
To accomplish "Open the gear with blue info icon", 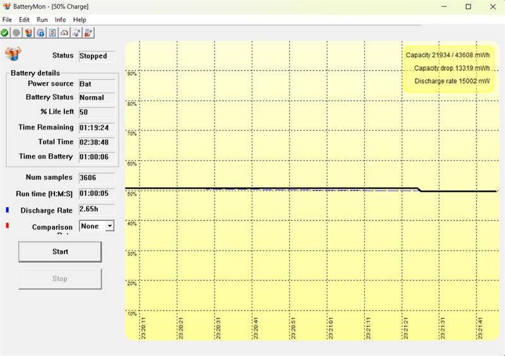I will [40, 32].
